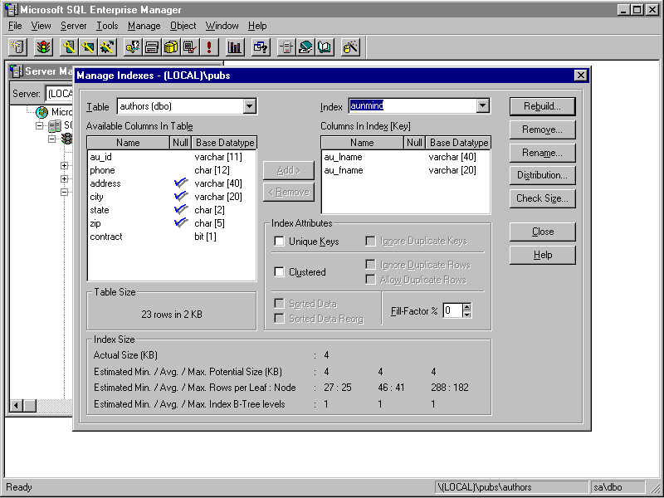Click the globe icon in server tree
The height and width of the screenshot is (498, 664).
coord(41,112)
